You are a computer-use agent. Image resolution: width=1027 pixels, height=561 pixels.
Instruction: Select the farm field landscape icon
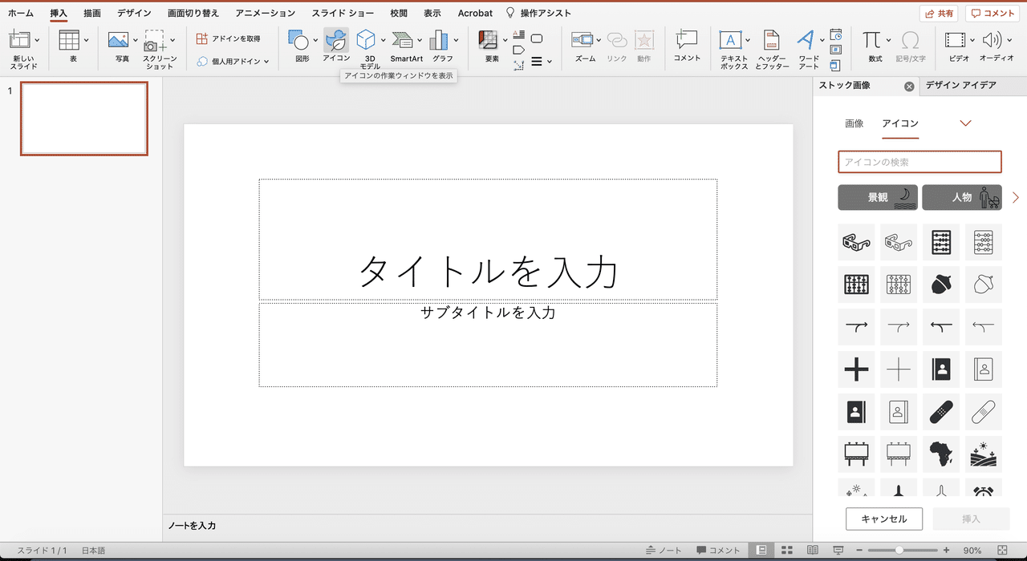pos(984,454)
